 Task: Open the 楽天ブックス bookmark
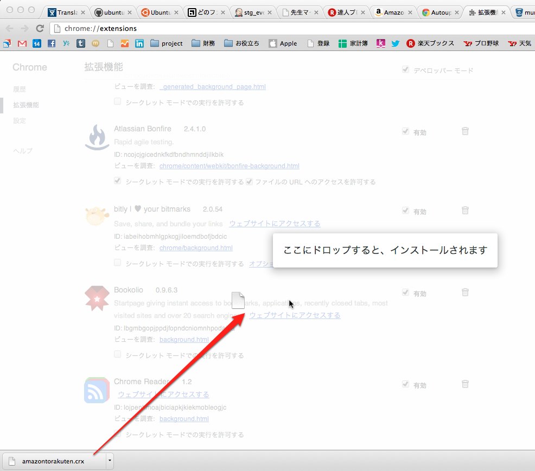coord(431,43)
